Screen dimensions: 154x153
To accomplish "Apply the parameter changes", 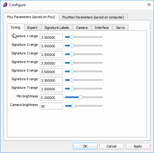I will (138, 146).
